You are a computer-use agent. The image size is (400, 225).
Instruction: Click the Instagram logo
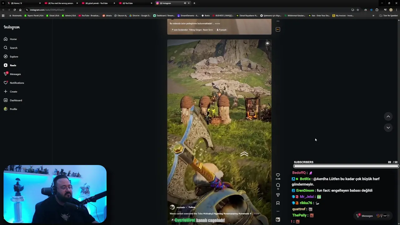click(12, 27)
